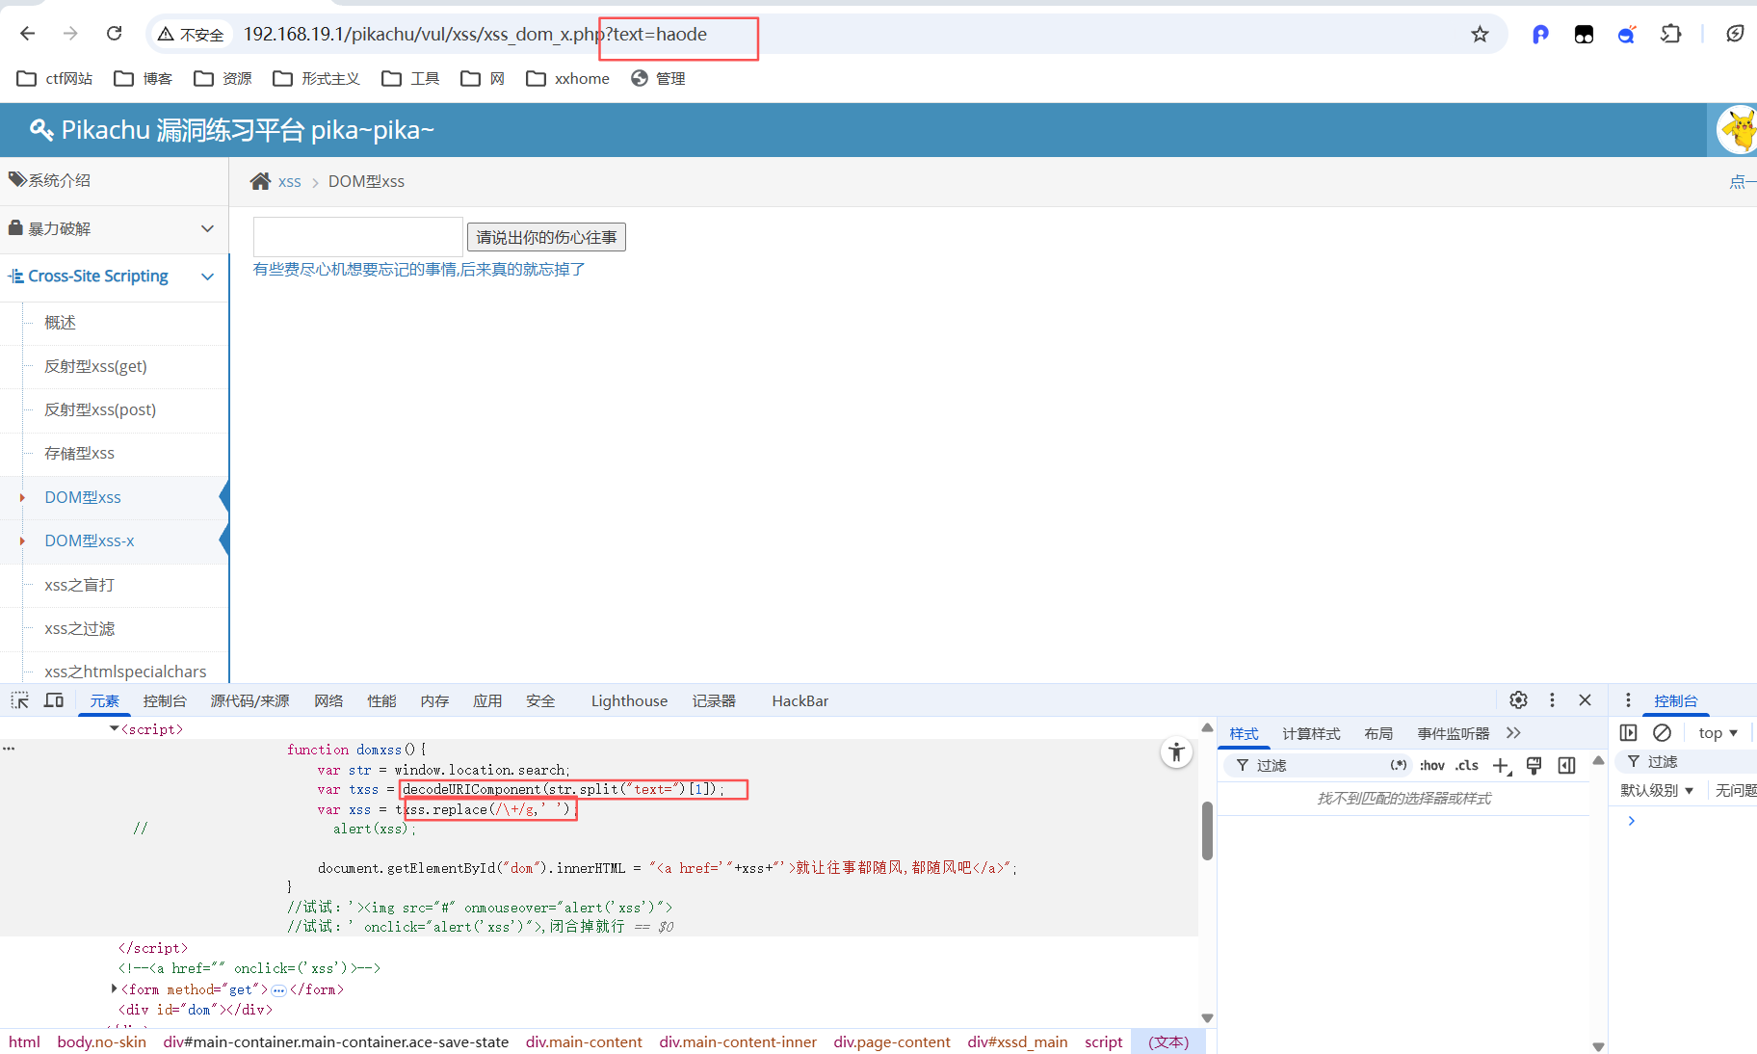1757x1054 pixels.
Task: Click the 不安全 site security indicator
Action: click(191, 35)
